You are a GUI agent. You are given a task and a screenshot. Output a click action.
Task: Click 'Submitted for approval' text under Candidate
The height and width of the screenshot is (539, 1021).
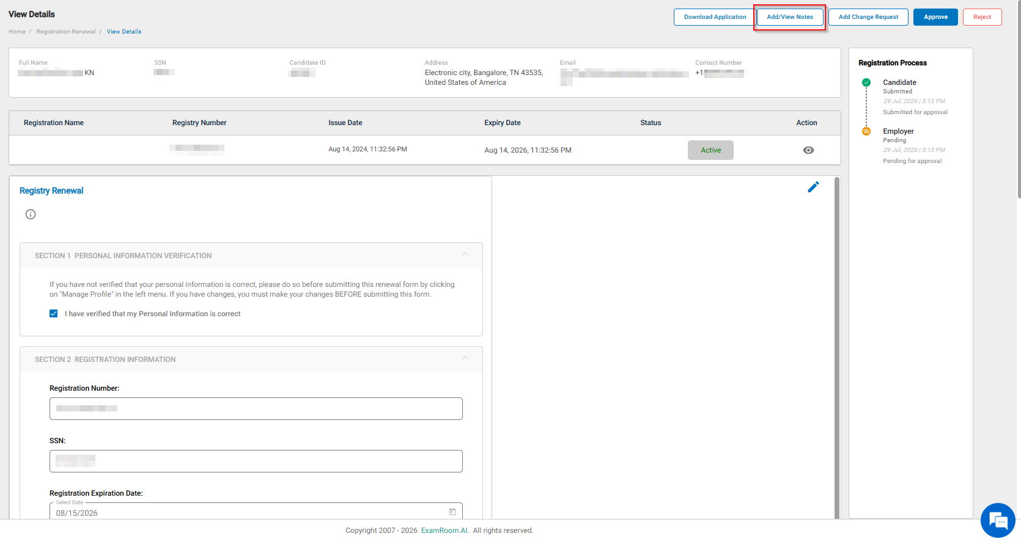[x=915, y=112]
